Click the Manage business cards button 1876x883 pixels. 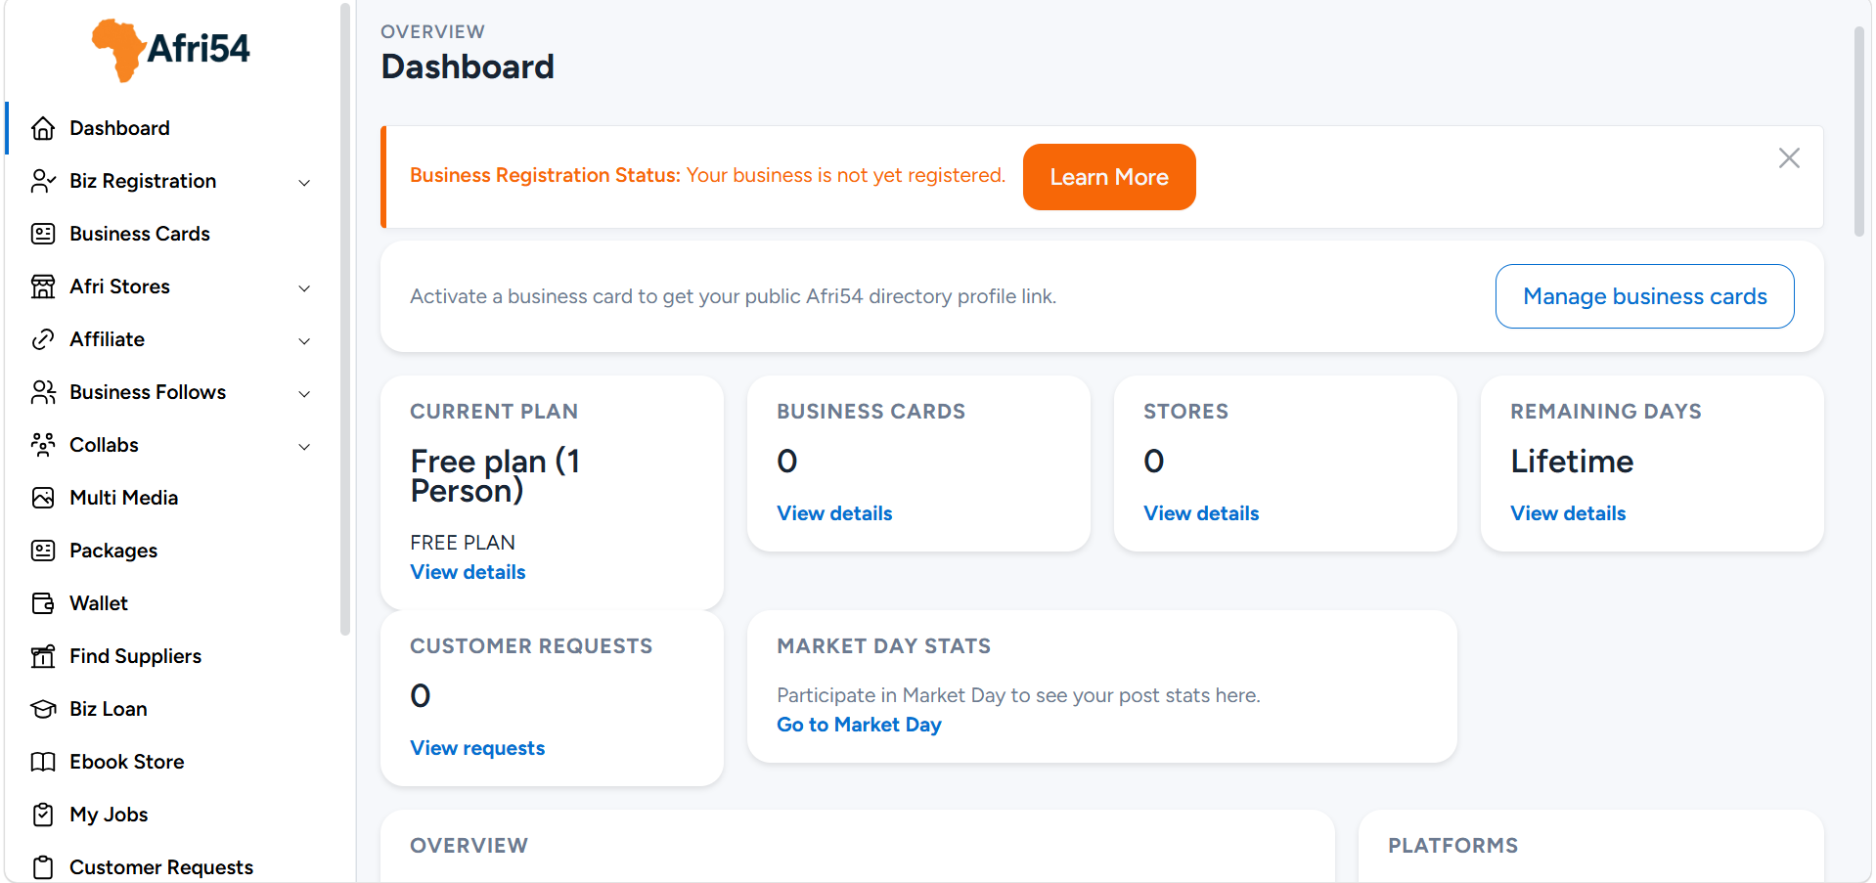click(x=1644, y=296)
